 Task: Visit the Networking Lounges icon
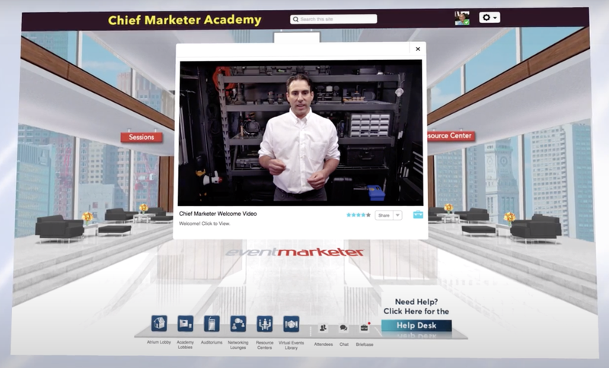point(238,323)
